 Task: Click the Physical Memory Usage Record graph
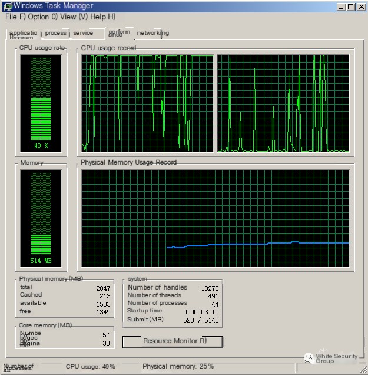pyautogui.click(x=216, y=218)
